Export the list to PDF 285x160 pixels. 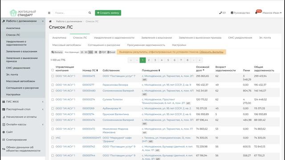click(x=102, y=52)
